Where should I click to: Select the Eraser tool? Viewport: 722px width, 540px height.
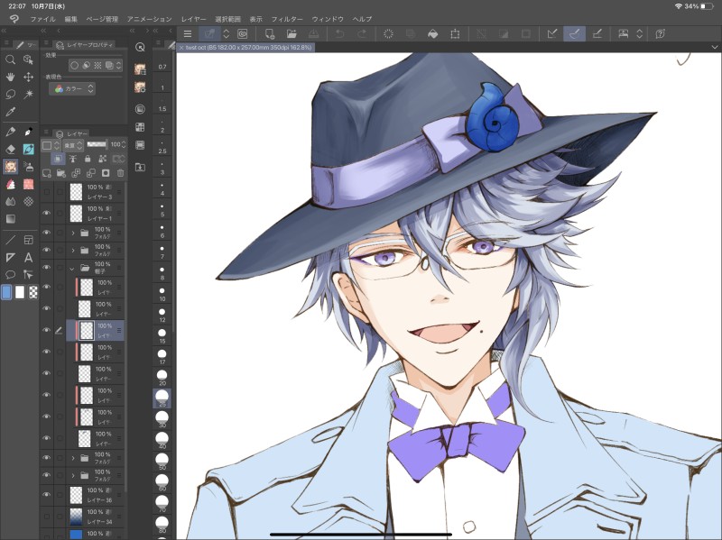coord(10,149)
